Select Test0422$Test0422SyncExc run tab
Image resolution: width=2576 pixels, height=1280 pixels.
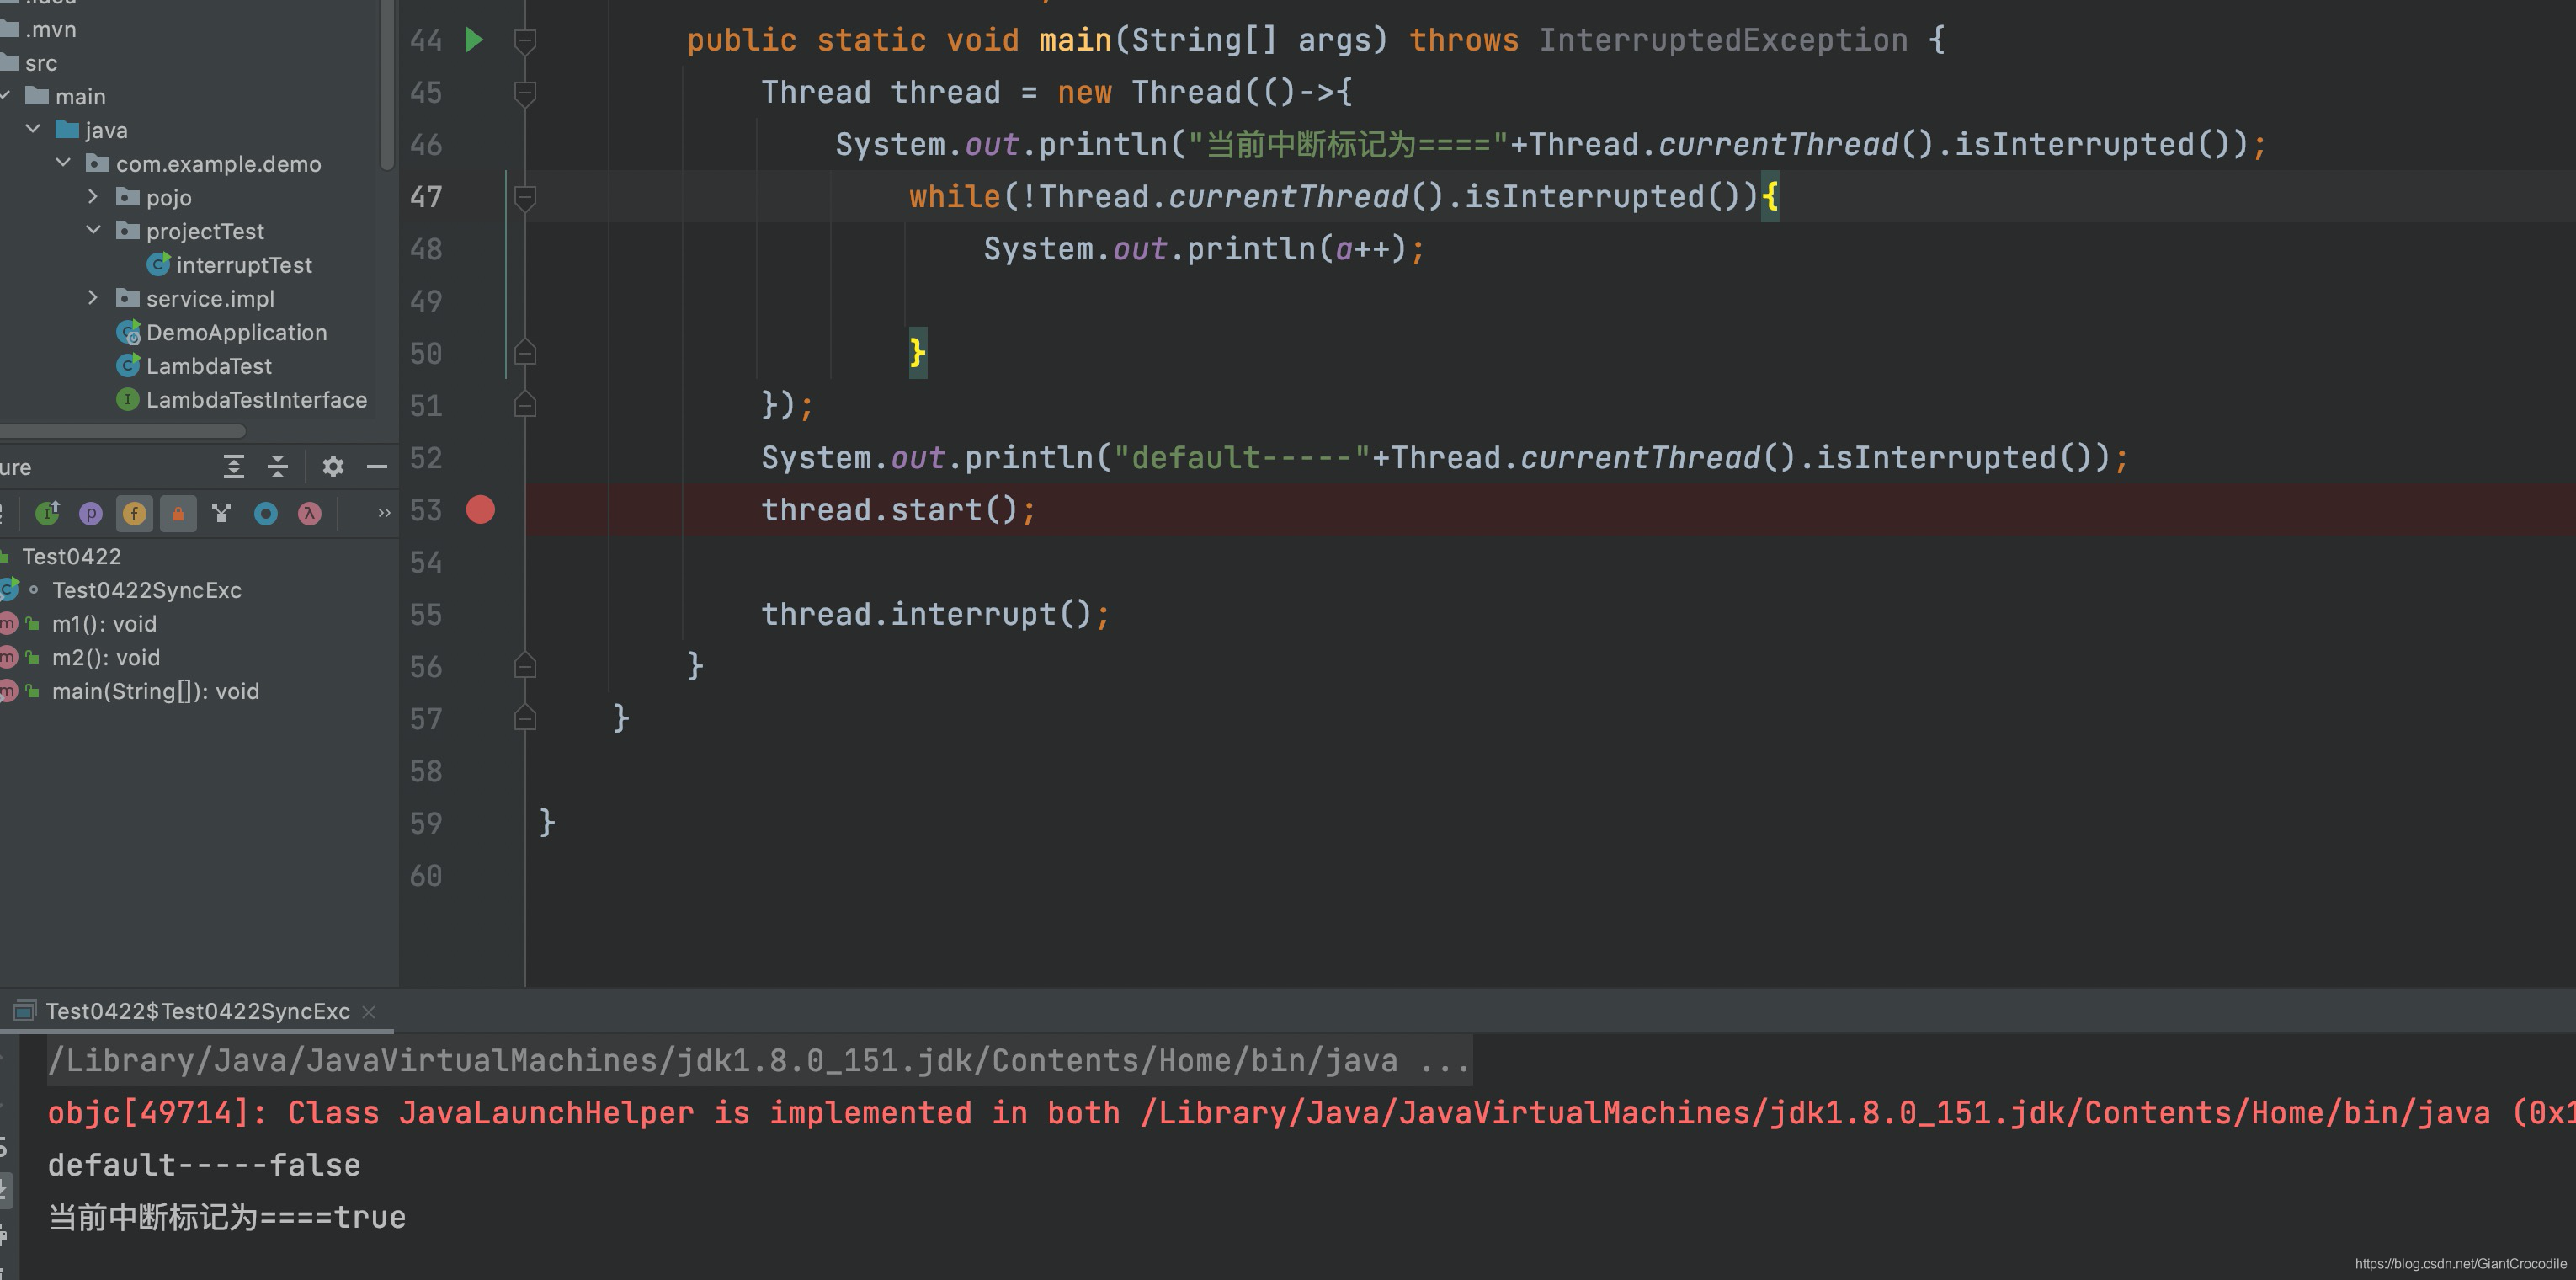(x=198, y=1011)
